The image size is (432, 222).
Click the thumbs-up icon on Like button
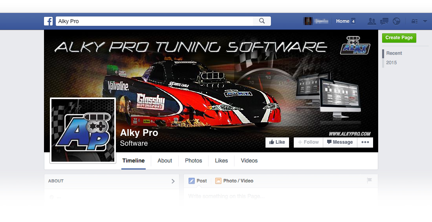pos(272,142)
